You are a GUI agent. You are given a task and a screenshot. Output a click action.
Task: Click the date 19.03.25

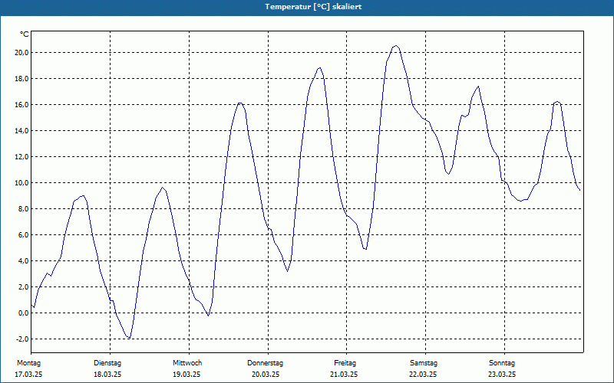[187, 375]
